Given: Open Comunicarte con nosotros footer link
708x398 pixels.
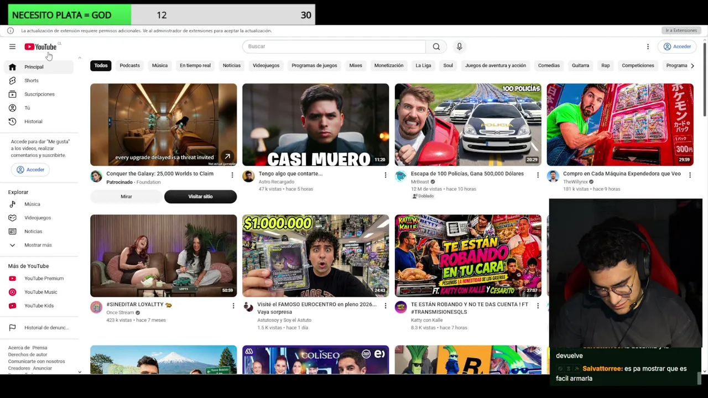Looking at the screenshot, I should click(x=37, y=362).
